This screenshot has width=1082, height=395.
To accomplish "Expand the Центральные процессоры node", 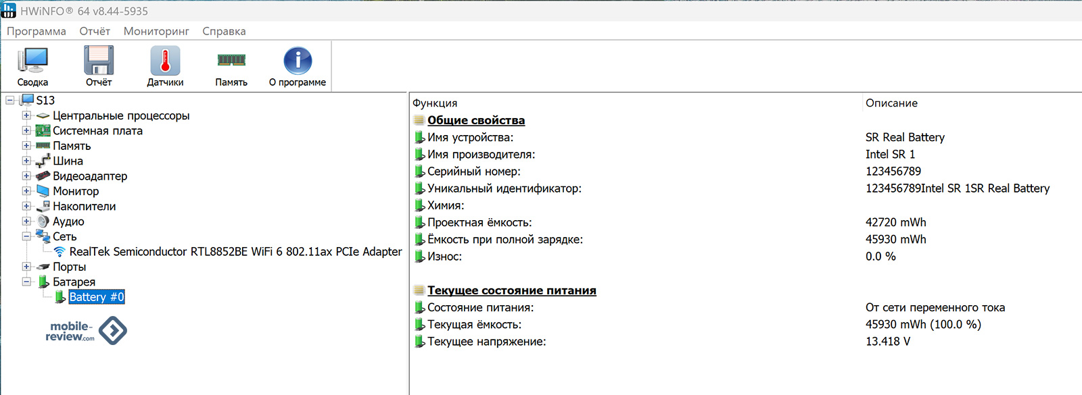I will (x=26, y=115).
